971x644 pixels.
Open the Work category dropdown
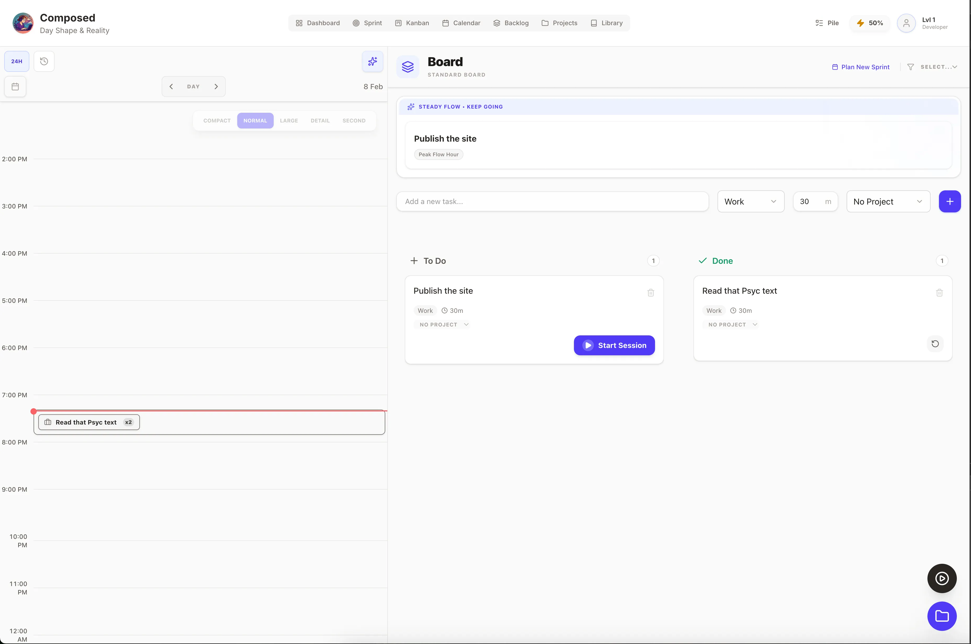tap(750, 202)
